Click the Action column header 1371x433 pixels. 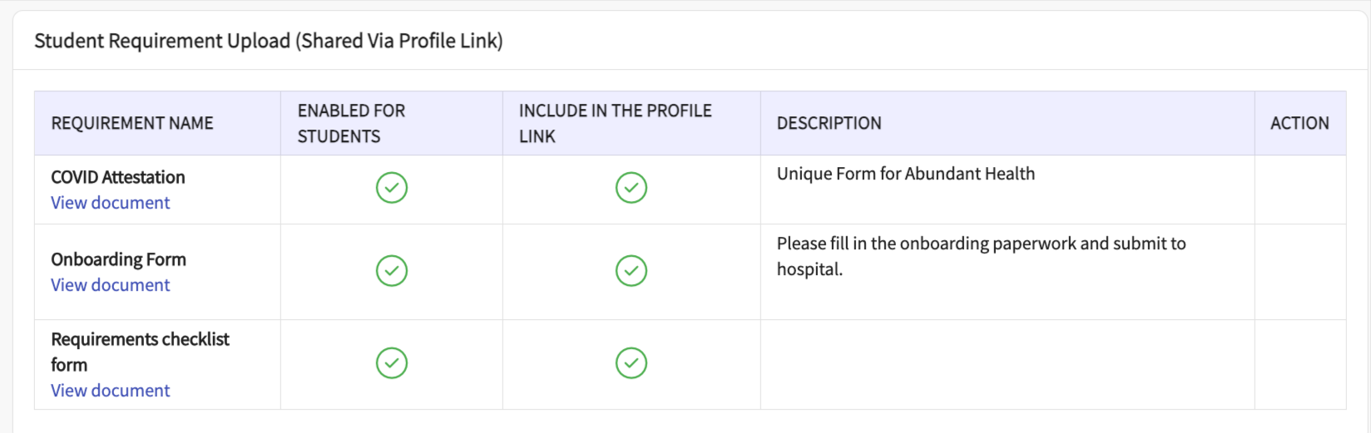(x=1299, y=124)
